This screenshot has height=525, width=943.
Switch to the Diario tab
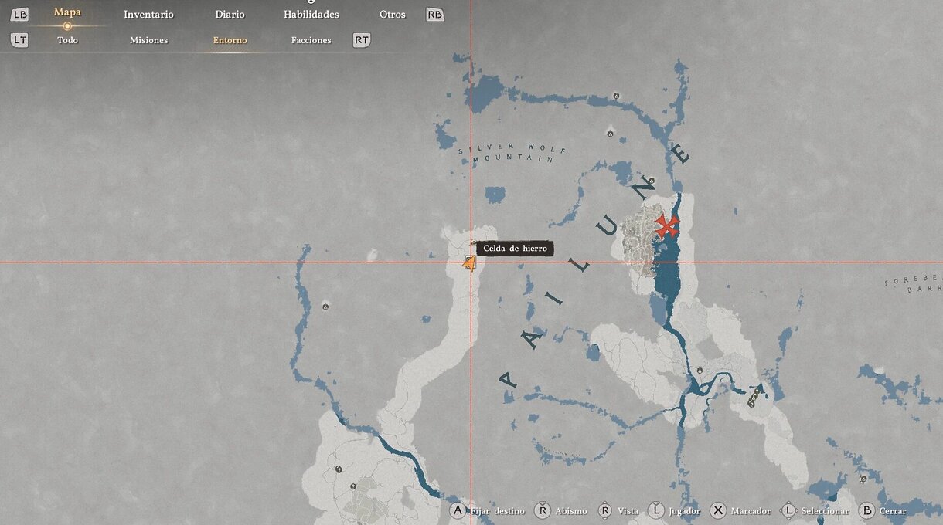pos(230,15)
